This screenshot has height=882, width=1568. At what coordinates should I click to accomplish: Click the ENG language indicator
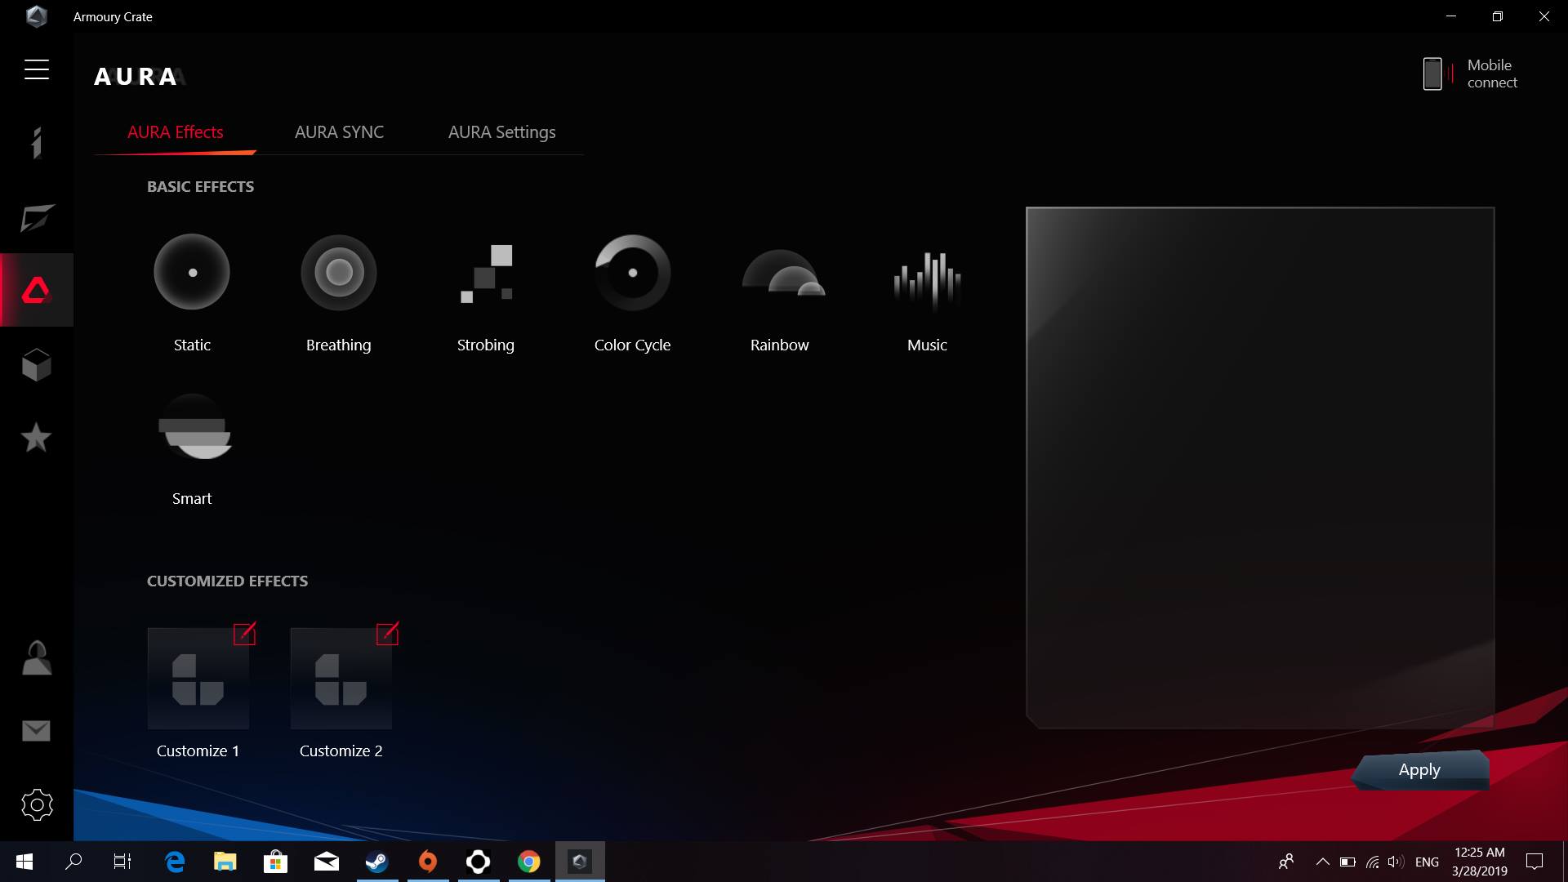[x=1427, y=862]
